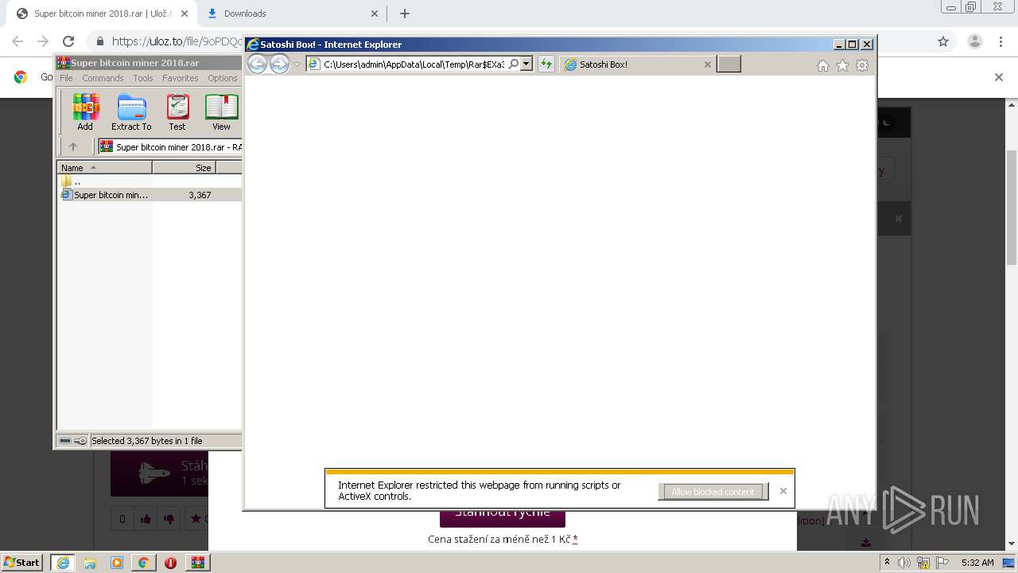Viewport: 1018px width, 573px height.
Task: Click the WinRAR Add archive icon
Action: tap(85, 112)
